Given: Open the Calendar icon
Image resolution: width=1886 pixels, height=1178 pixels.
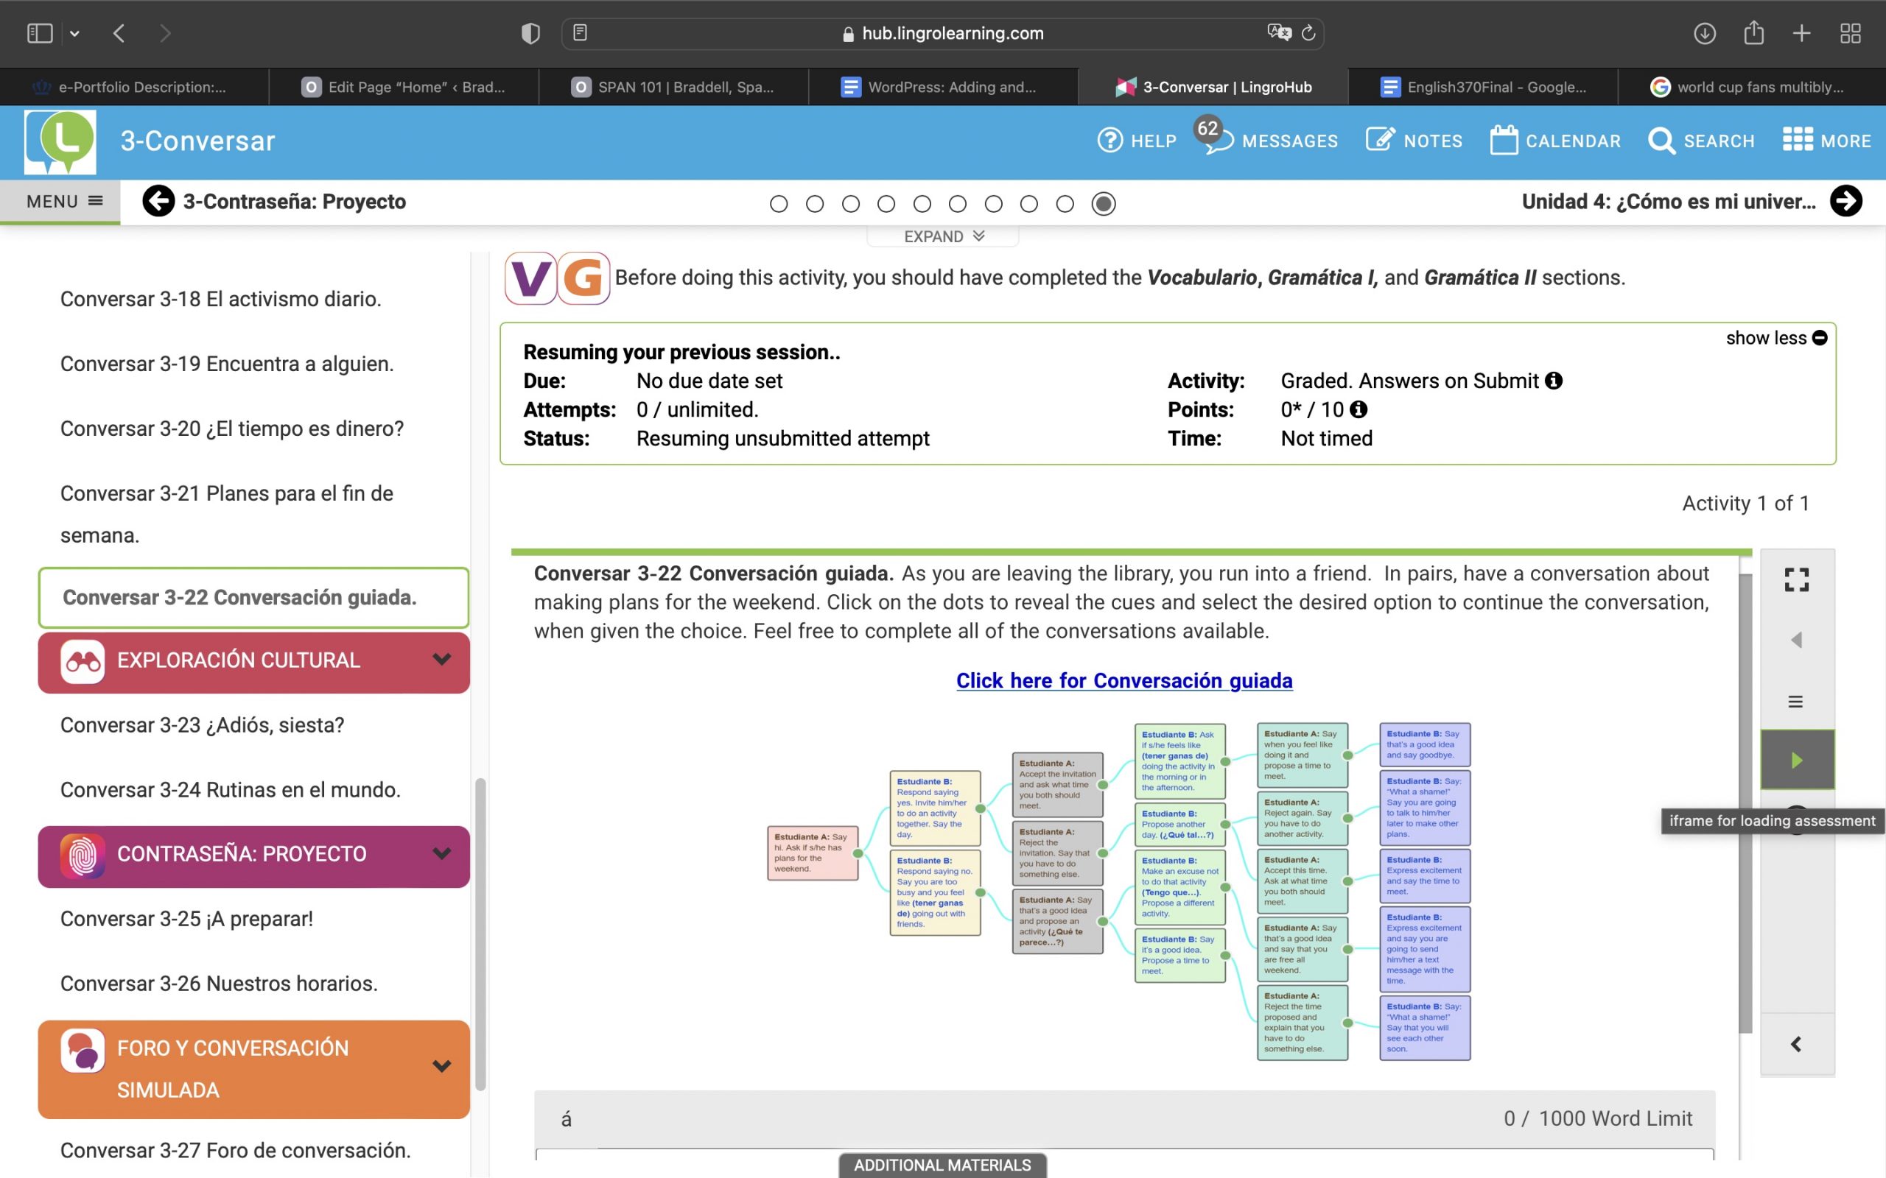Looking at the screenshot, I should coord(1504,141).
